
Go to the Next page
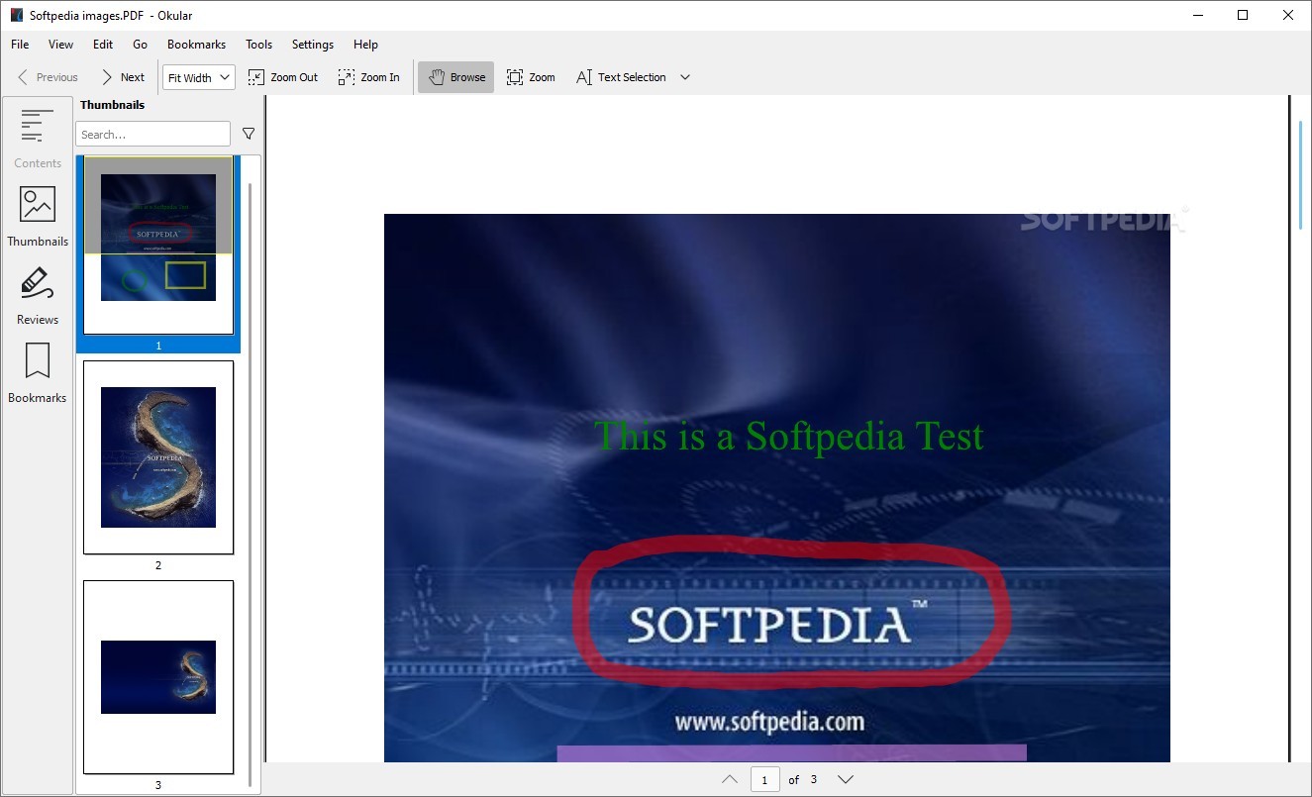[123, 77]
